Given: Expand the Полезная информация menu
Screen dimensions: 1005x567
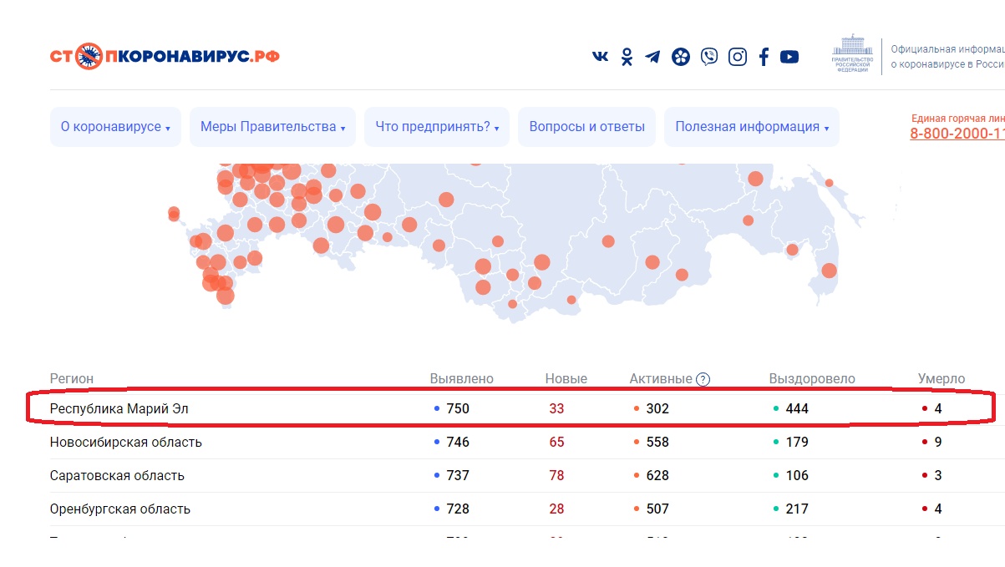Looking at the screenshot, I should pos(751,127).
